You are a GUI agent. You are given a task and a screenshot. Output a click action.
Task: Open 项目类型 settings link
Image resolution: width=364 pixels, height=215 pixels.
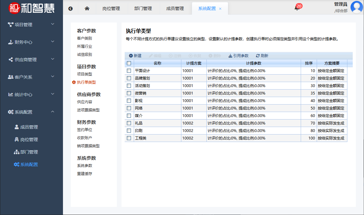coord(85,74)
